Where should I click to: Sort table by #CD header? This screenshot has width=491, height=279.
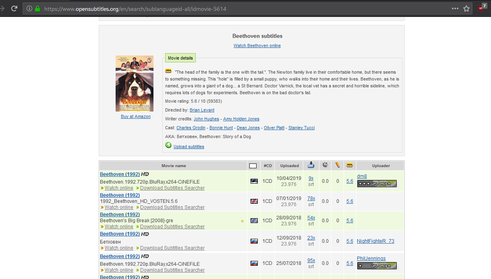(267, 165)
